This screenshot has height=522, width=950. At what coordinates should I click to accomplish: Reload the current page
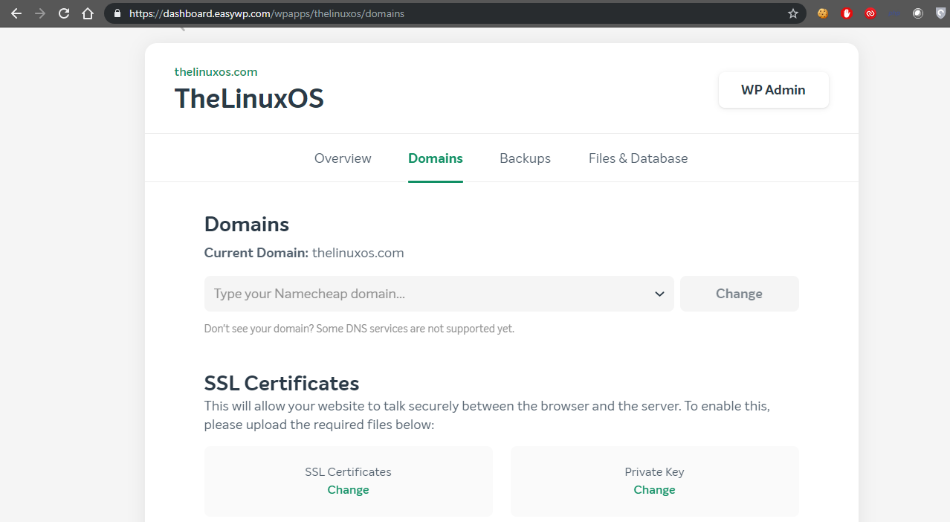63,13
